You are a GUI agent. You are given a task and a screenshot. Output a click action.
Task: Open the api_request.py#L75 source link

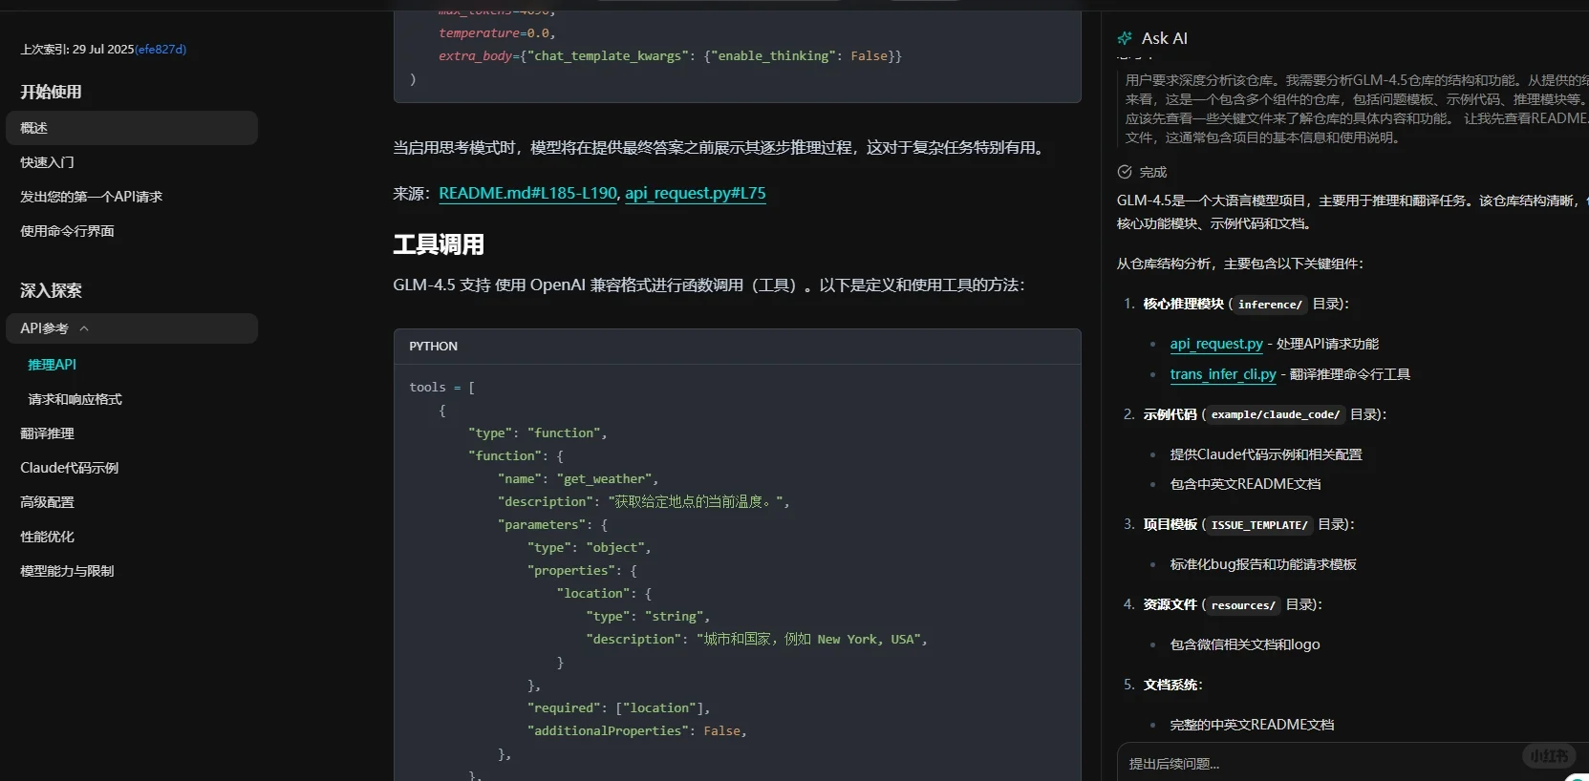696,193
